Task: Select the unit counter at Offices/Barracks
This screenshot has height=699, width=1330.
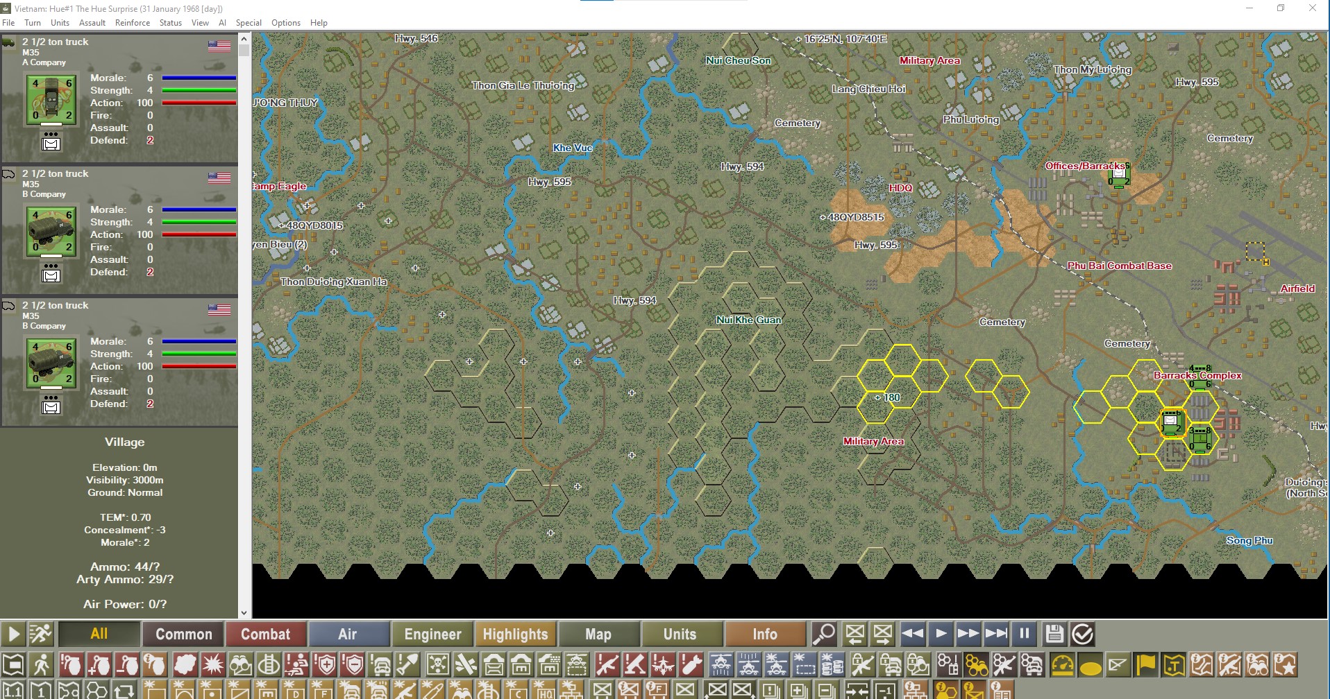Action: pyautogui.click(x=1119, y=175)
